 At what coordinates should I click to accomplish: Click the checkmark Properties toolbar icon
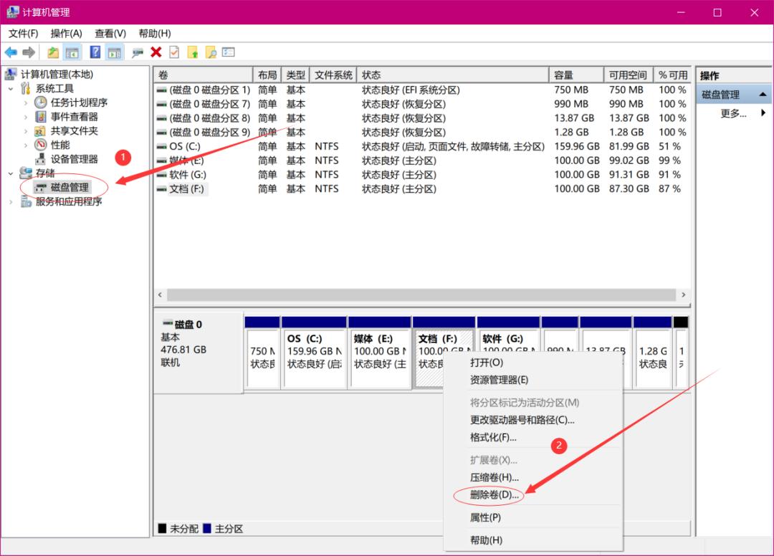pyautogui.click(x=174, y=52)
